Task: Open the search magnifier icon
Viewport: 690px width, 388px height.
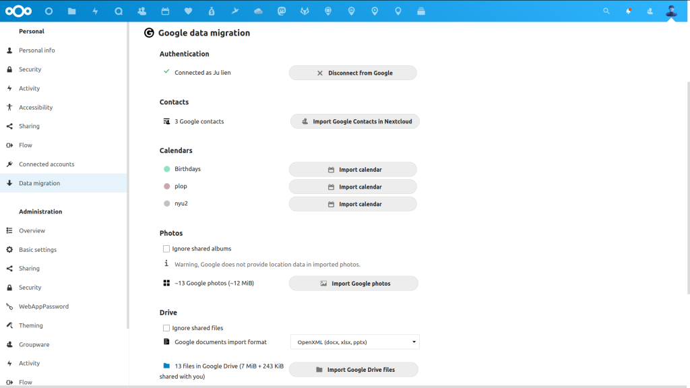Action: 606,10
